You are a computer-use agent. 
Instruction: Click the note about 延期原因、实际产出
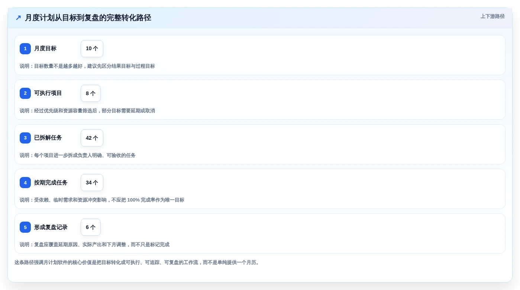point(94,245)
